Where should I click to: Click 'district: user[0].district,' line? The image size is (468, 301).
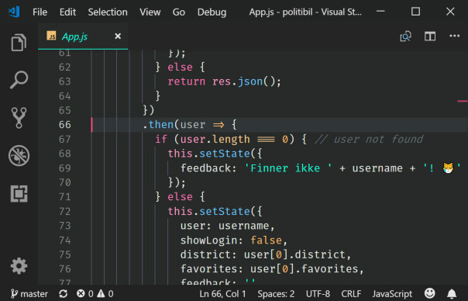point(266,254)
